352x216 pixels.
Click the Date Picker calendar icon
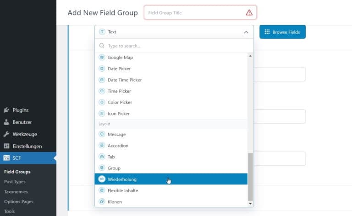[102, 68]
